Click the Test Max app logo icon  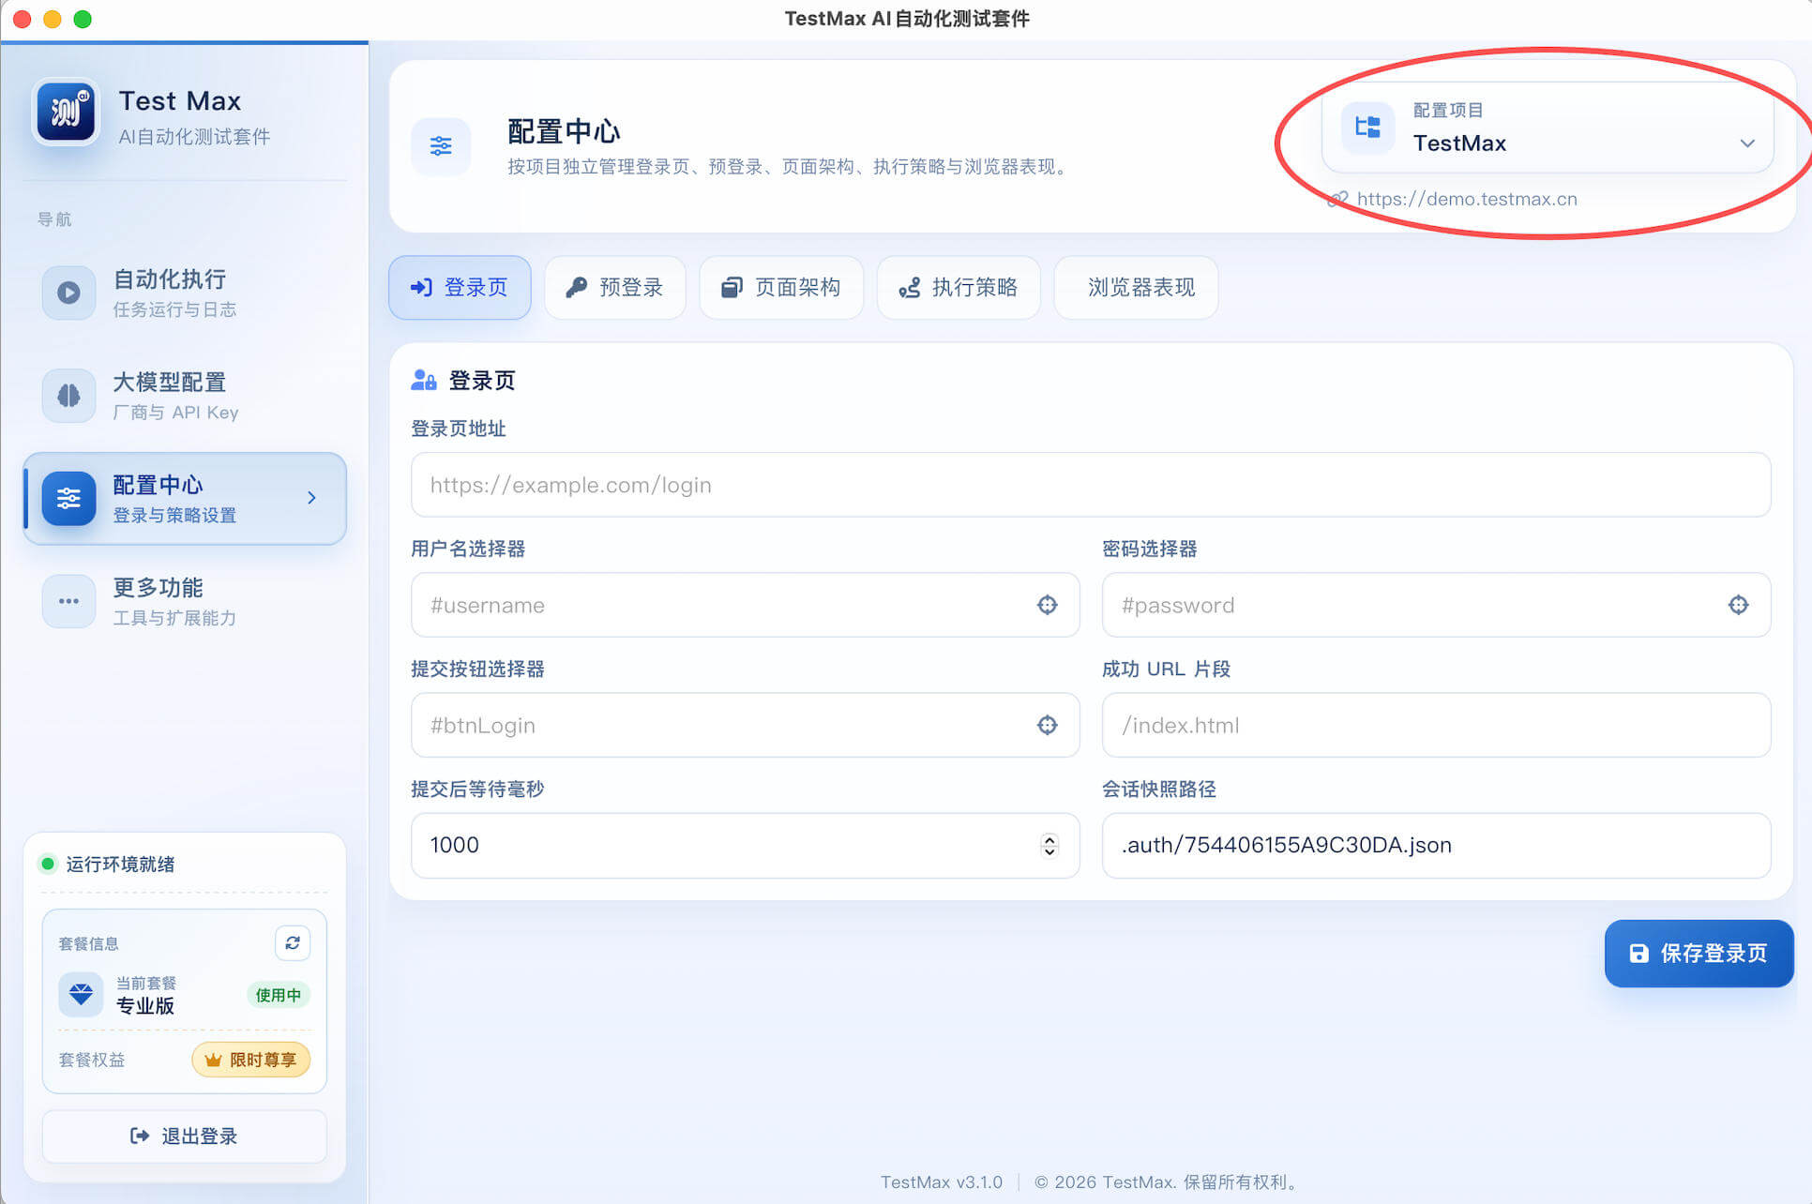pyautogui.click(x=66, y=112)
